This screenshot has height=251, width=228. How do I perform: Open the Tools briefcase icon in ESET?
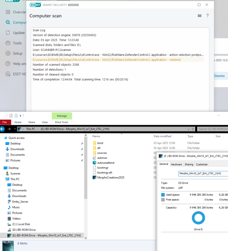click(x=8, y=43)
